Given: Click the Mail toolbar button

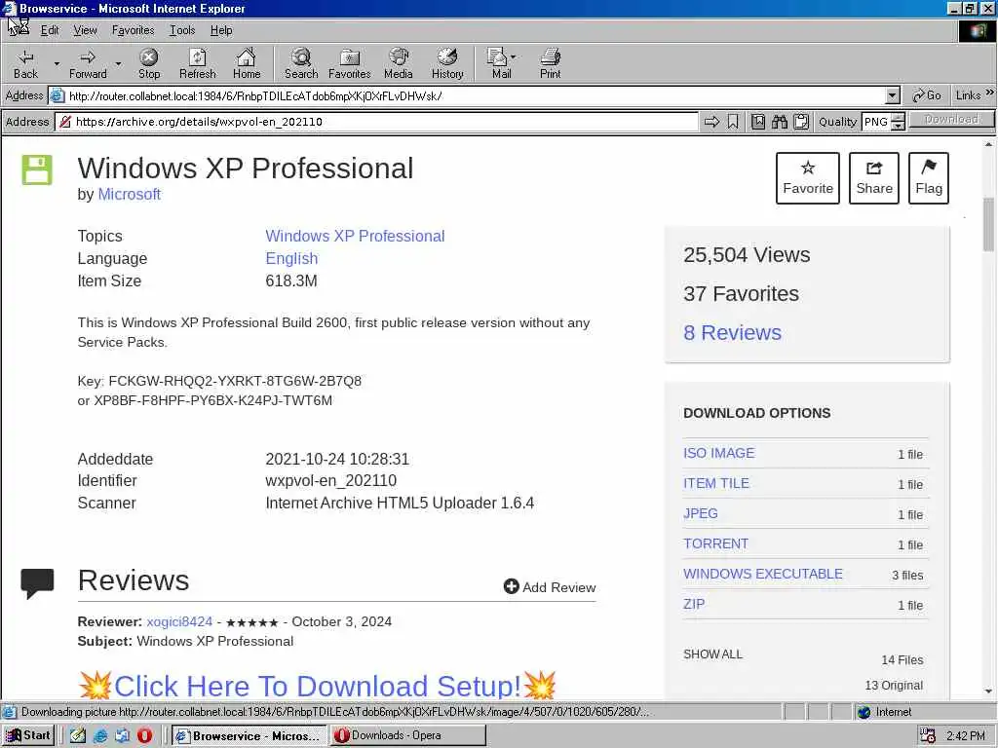Looking at the screenshot, I should point(498,63).
